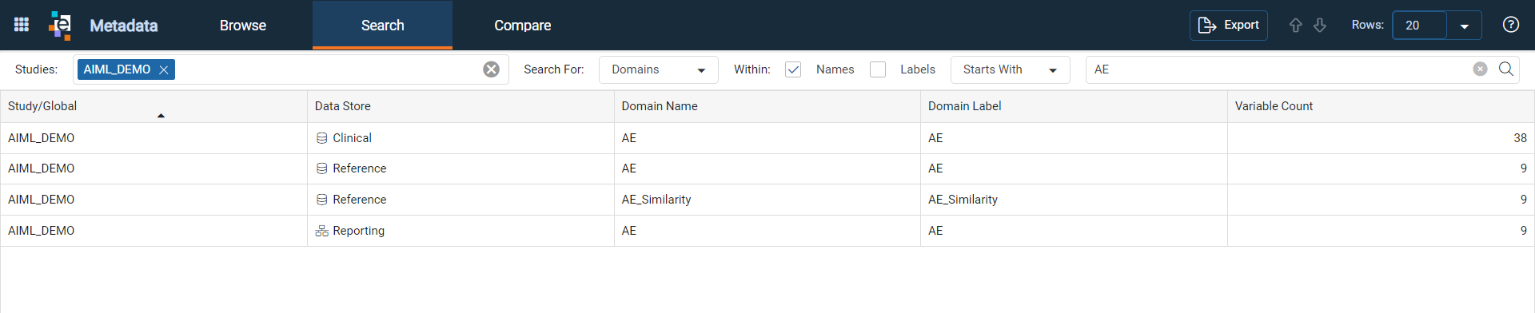
Task: Enable the Labels checkbox
Action: pyautogui.click(x=878, y=69)
